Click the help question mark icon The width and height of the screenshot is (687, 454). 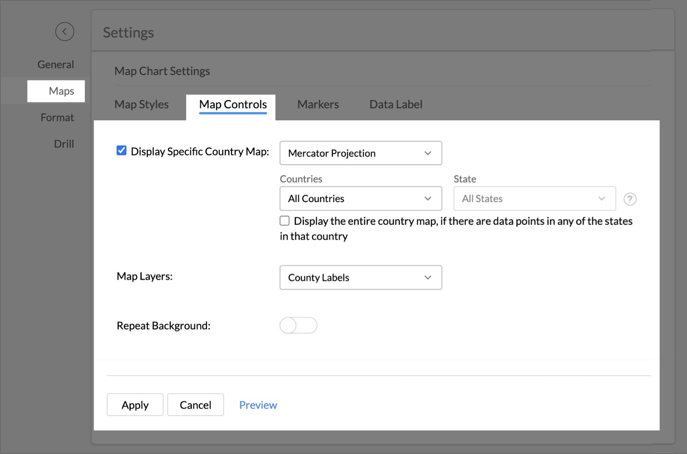[x=630, y=199]
